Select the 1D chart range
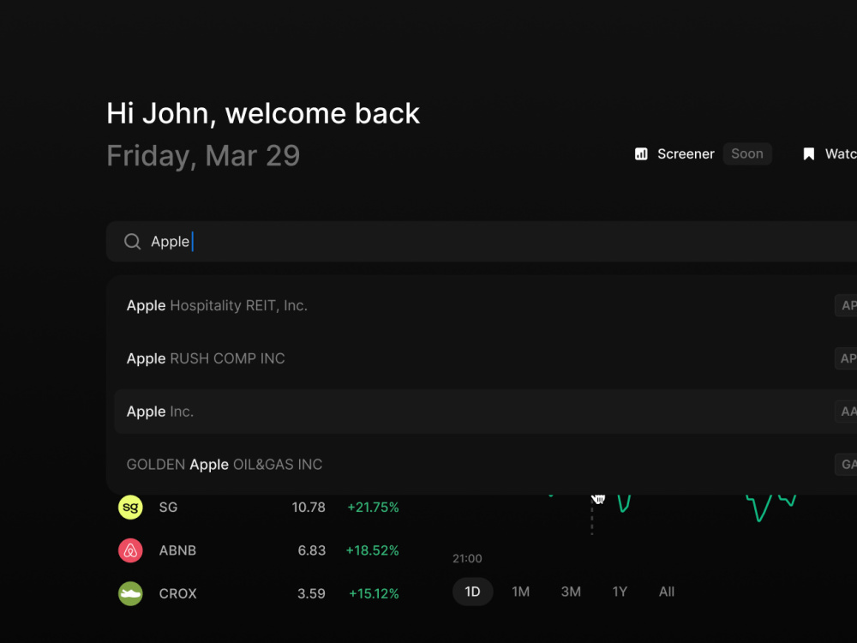857x643 pixels. 472,592
